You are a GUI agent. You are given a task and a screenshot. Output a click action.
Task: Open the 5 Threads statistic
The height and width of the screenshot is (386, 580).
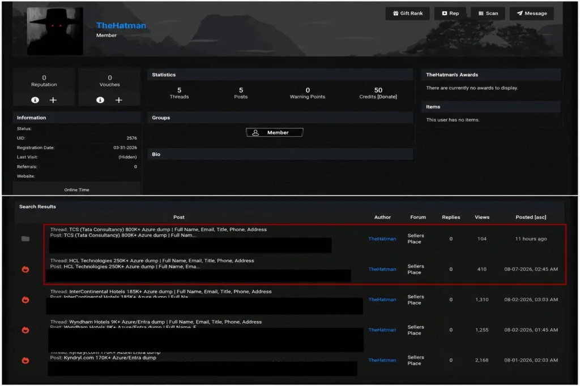click(179, 93)
